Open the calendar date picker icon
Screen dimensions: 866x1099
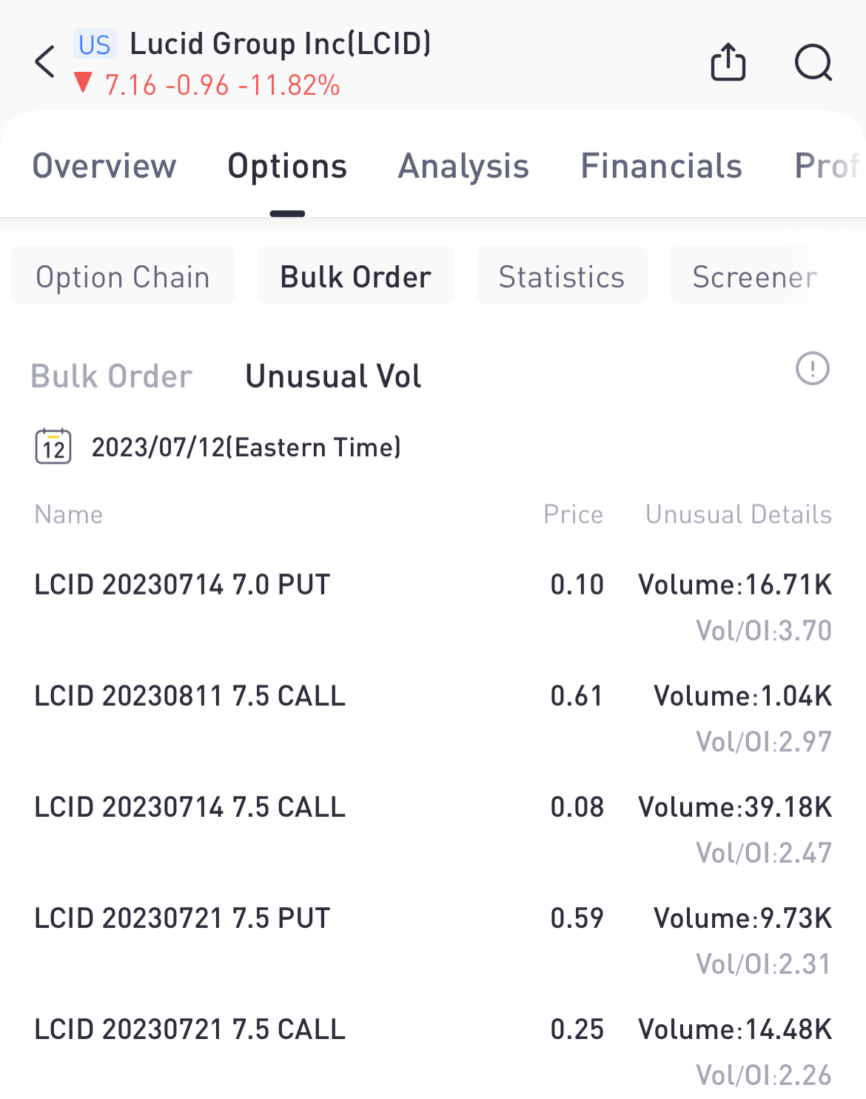pos(53,447)
